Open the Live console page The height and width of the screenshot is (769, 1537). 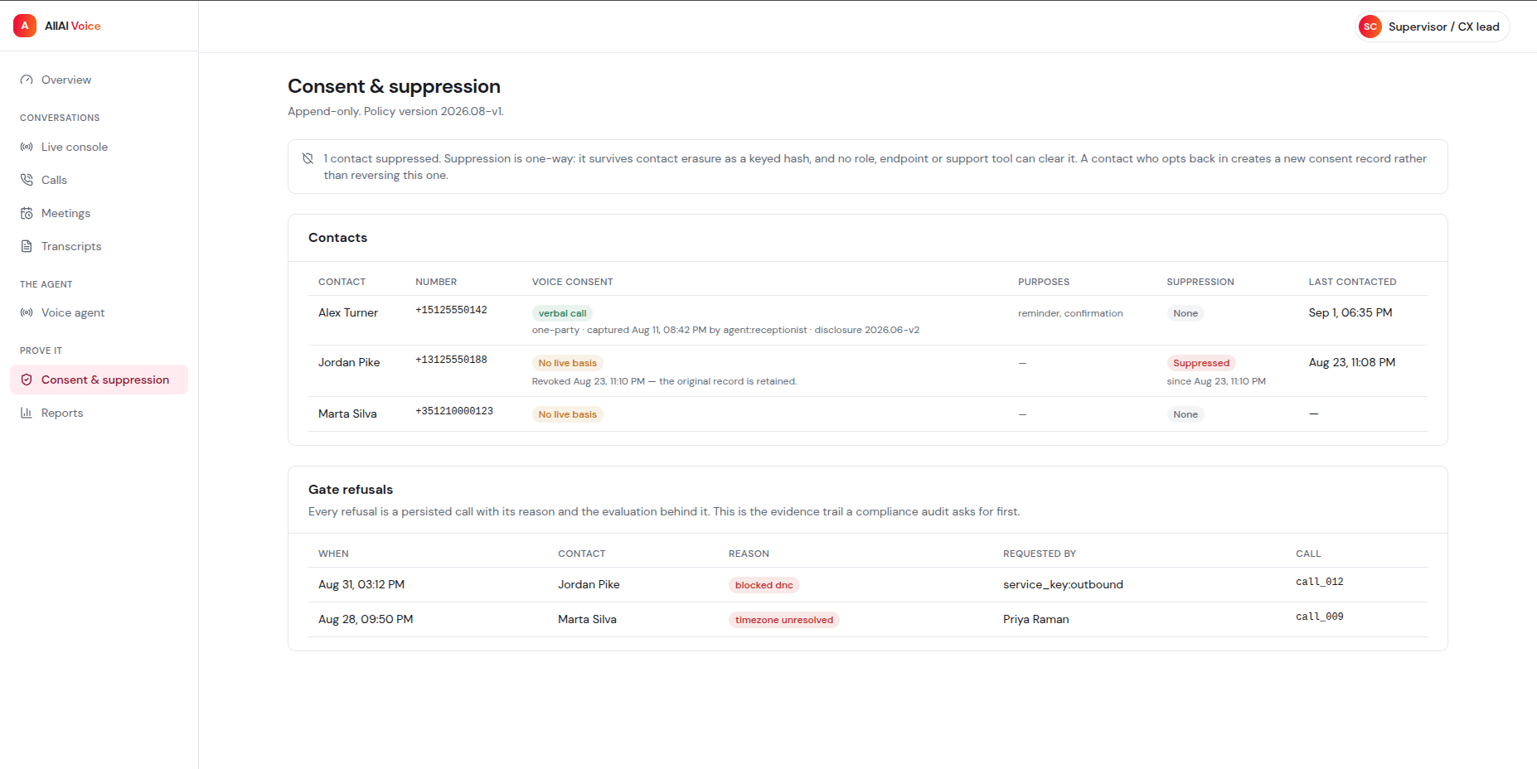99,147
